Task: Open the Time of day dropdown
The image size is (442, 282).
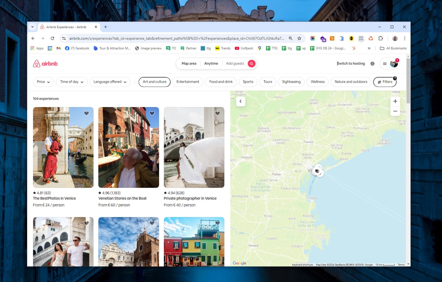Action: pos(72,82)
